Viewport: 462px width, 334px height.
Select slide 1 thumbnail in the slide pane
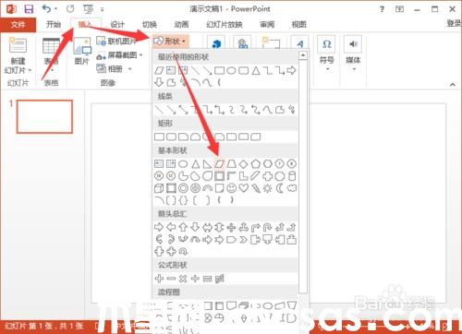click(x=45, y=116)
